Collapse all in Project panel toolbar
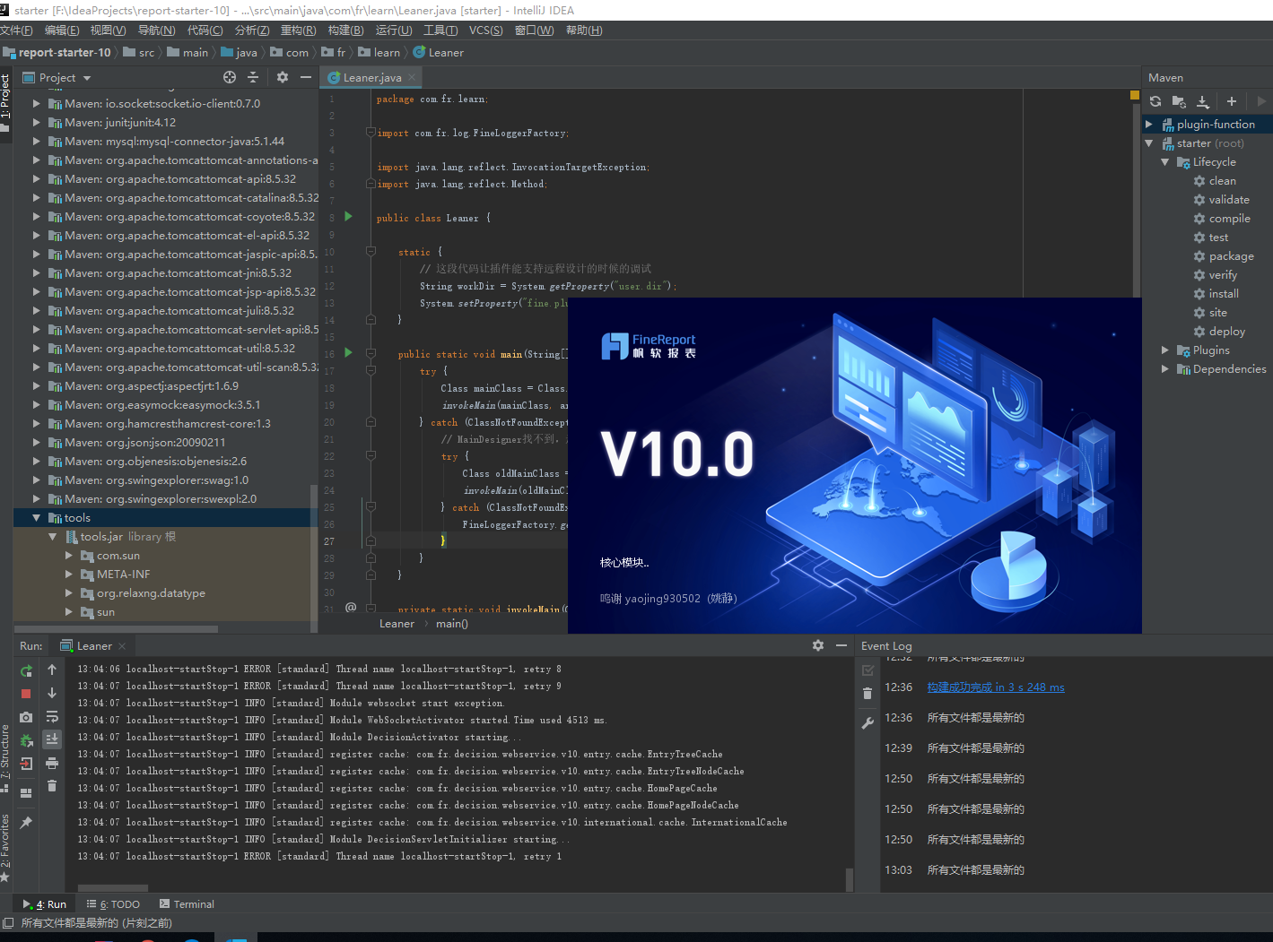 (253, 77)
